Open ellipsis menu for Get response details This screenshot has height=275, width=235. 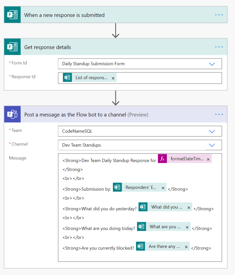pos(219,47)
